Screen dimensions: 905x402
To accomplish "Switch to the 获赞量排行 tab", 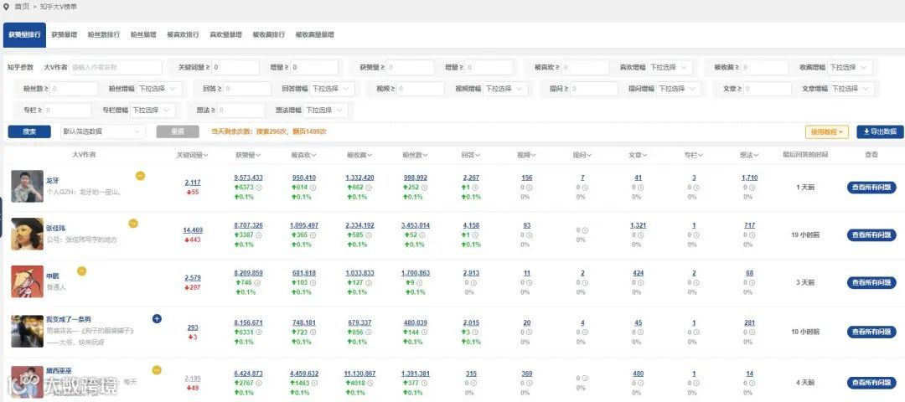I will 24,34.
